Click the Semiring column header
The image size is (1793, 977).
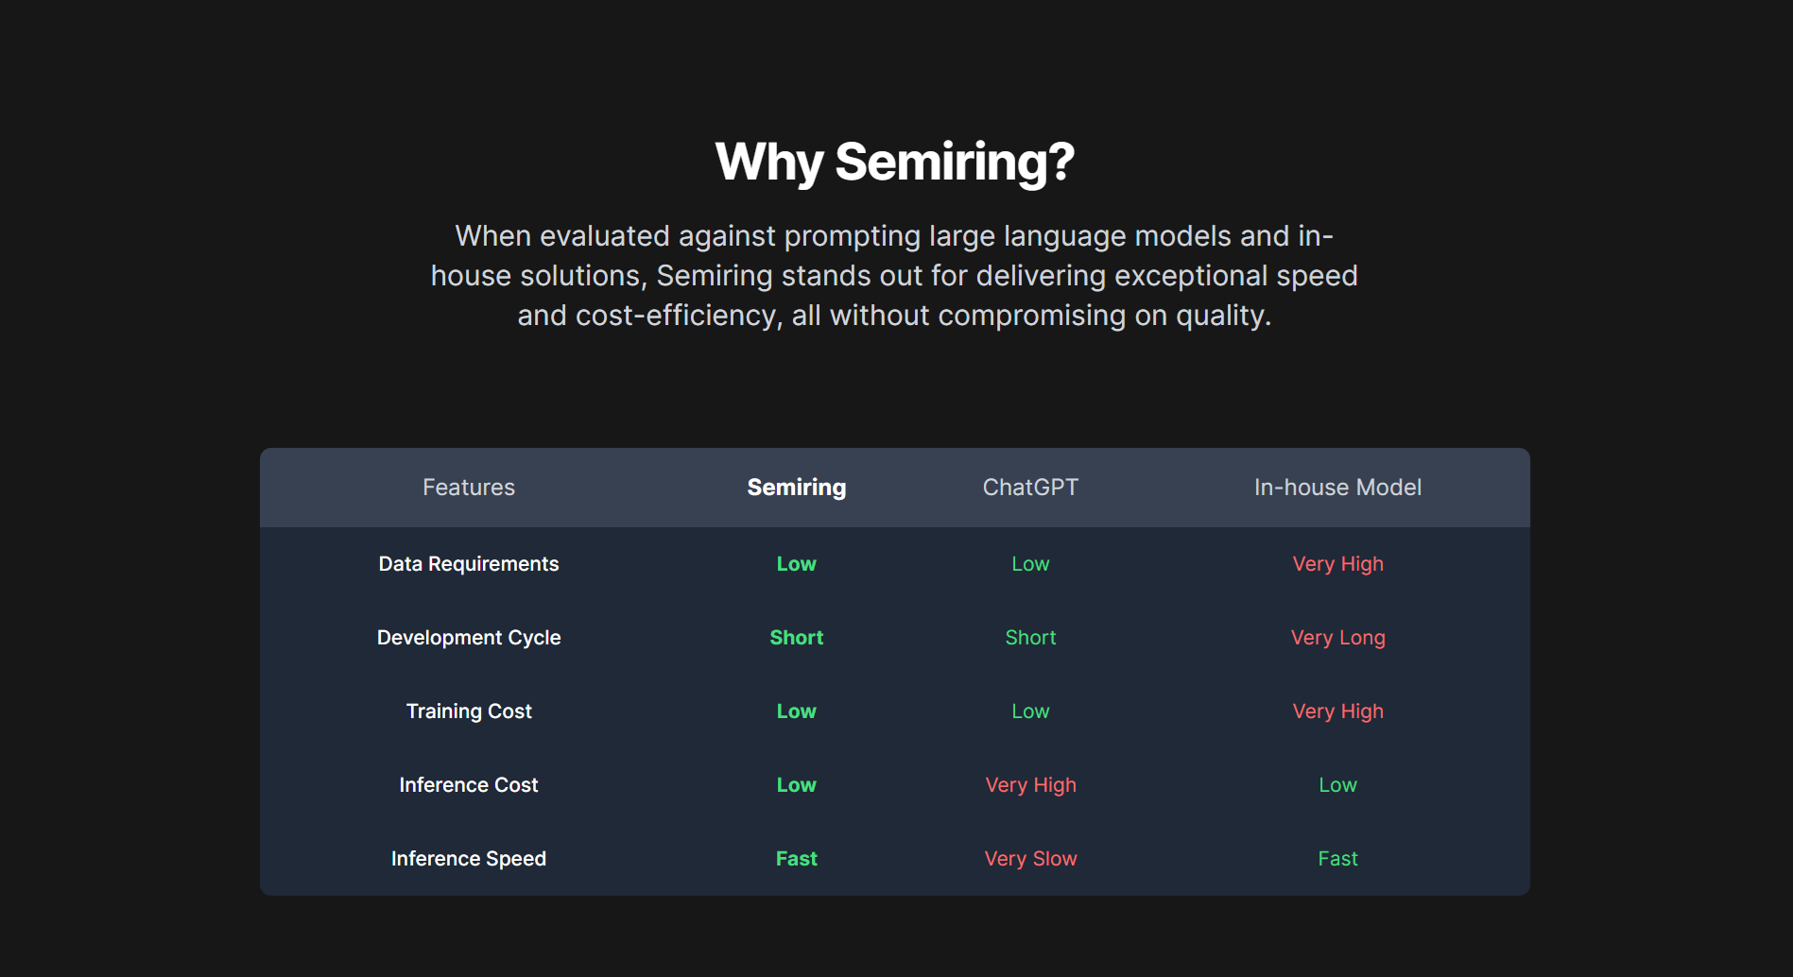click(796, 488)
